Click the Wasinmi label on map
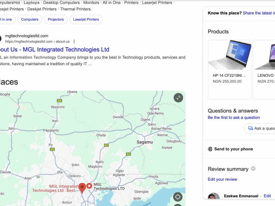 click(x=58, y=107)
